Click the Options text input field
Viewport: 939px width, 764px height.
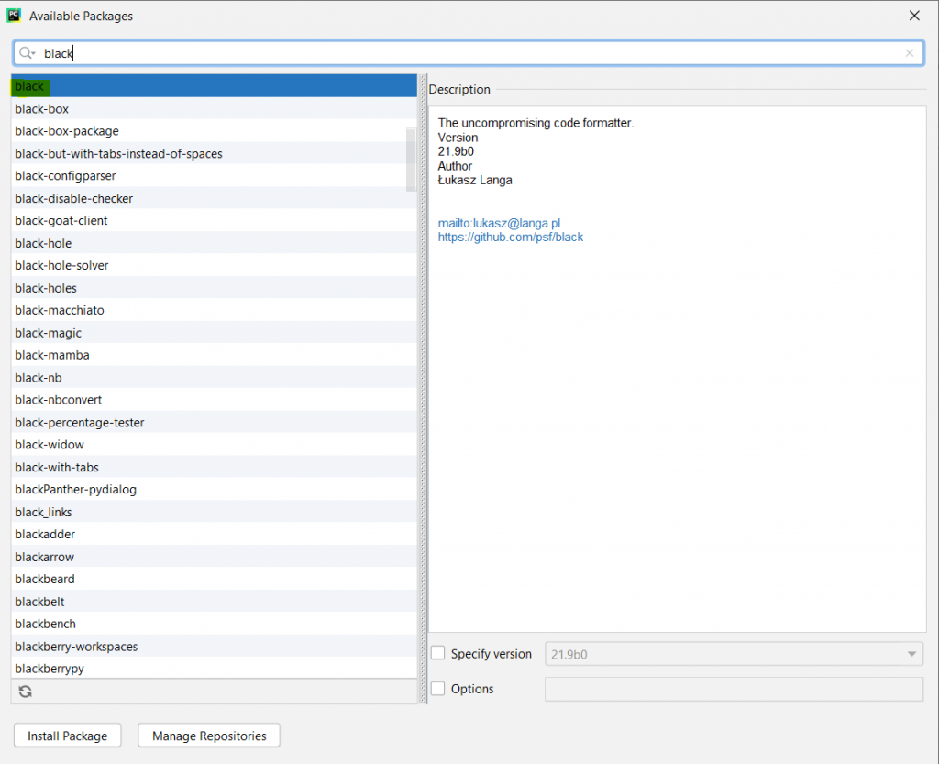734,689
